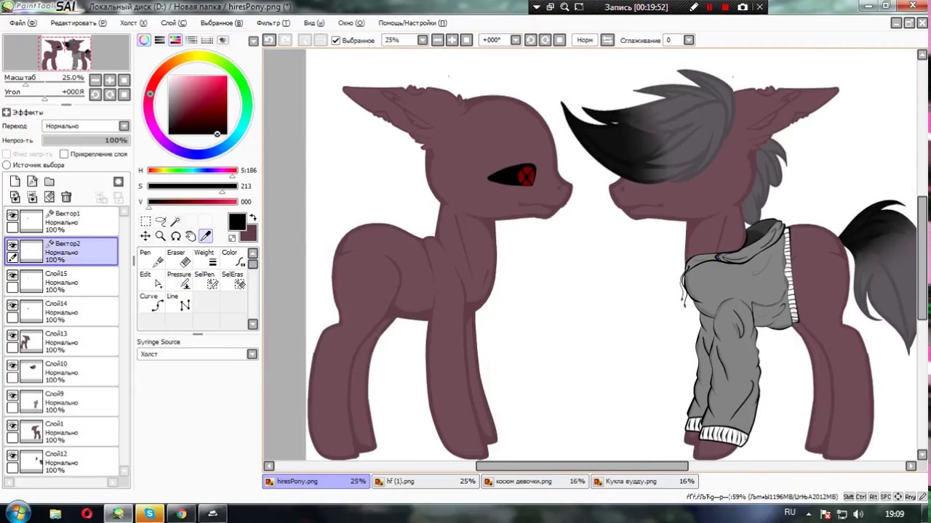Hide the Слой15 layer

pos(12,275)
